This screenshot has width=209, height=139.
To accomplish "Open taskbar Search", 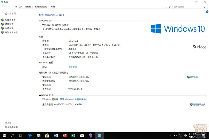I will point(13,135).
